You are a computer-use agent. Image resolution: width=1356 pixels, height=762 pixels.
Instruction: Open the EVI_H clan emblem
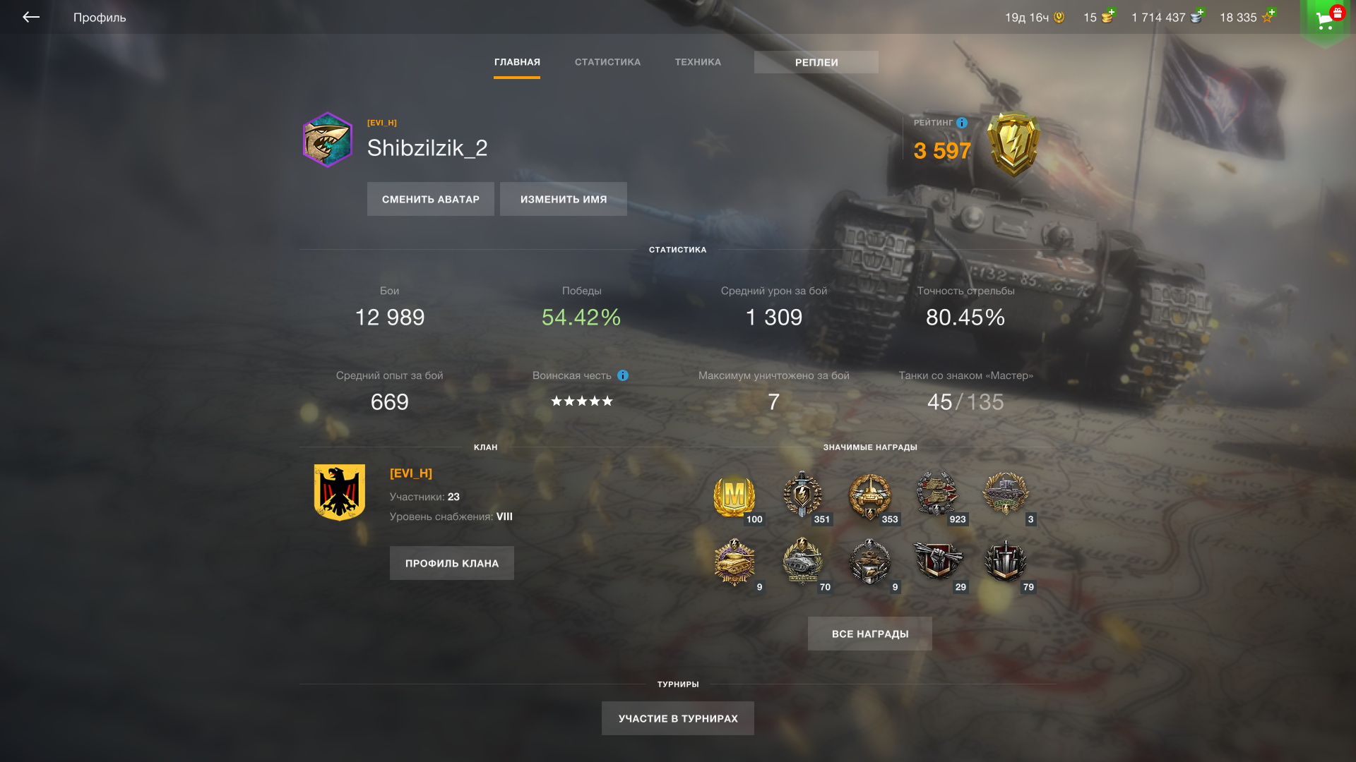340,492
